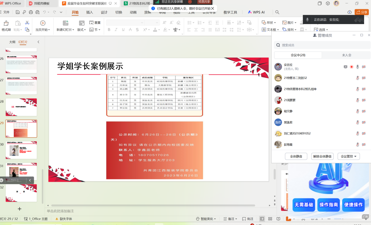This screenshot has width=371, height=225.
Task: Click the text shadow S icon
Action: [x=137, y=29]
